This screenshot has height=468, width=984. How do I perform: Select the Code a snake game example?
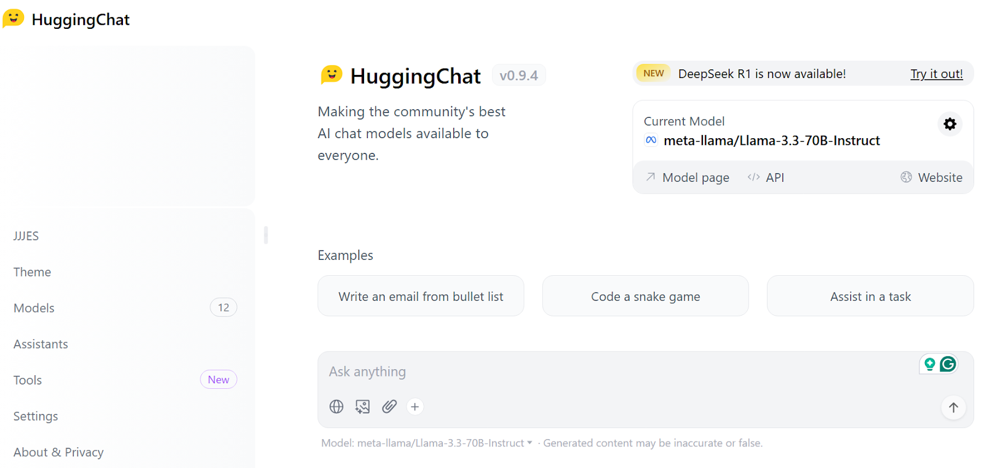point(645,296)
